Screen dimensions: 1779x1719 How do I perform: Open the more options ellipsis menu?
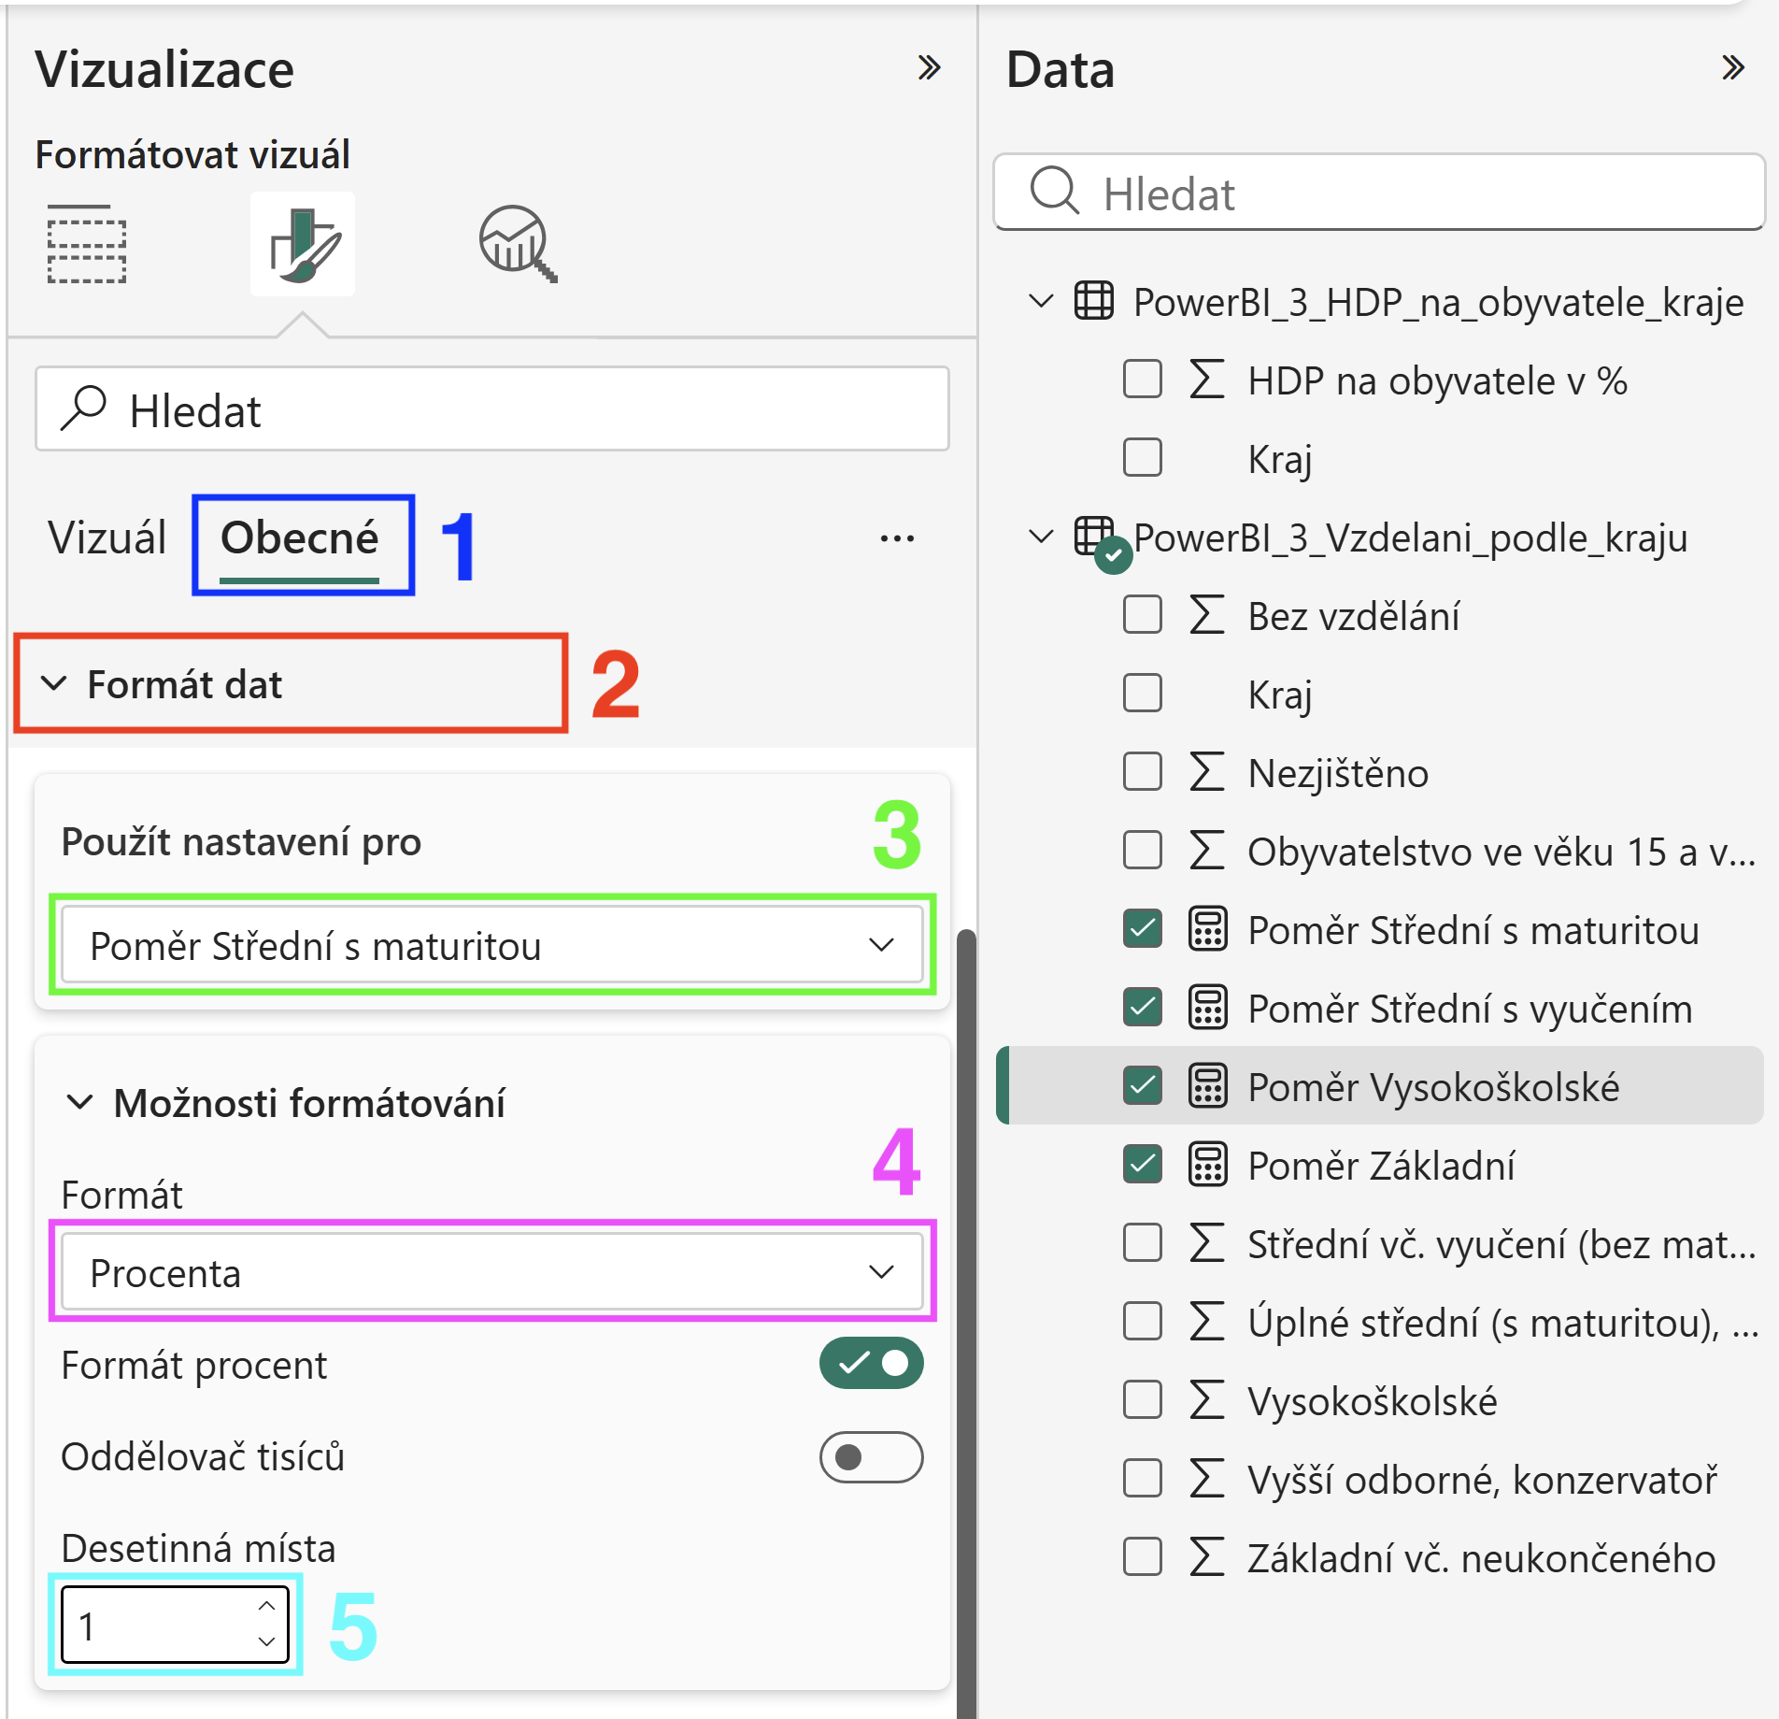pos(897,538)
